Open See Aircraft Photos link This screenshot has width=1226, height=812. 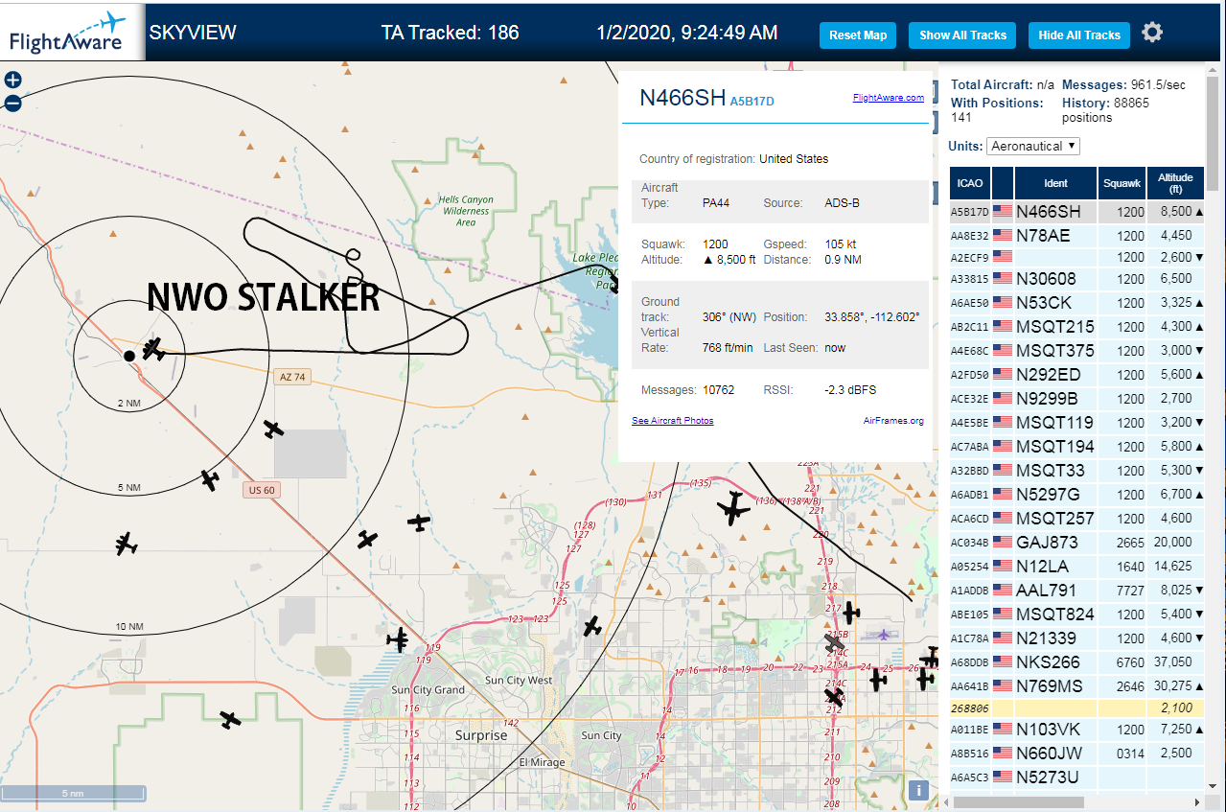pyautogui.click(x=672, y=421)
